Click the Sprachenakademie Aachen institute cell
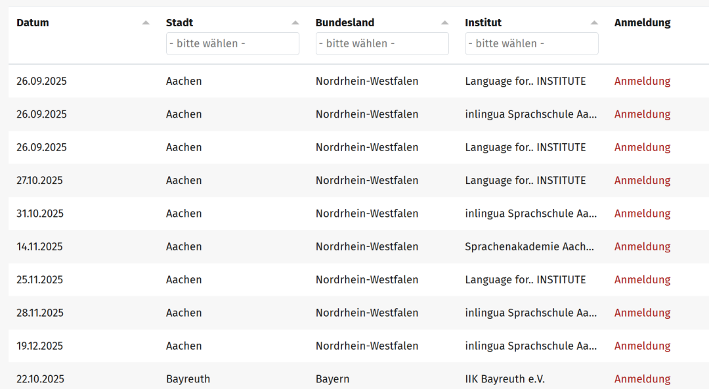This screenshot has height=389, width=709. pos(529,247)
